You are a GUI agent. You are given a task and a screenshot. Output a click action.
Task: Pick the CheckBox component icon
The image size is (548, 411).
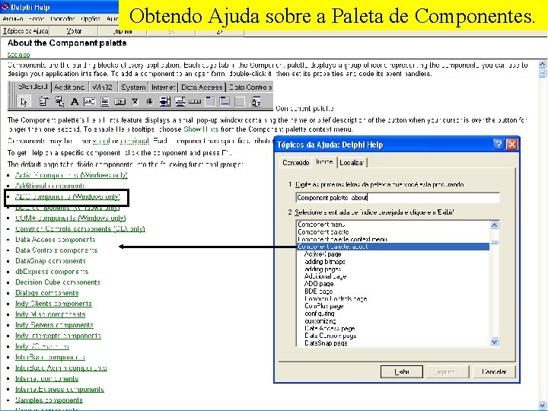(x=135, y=102)
